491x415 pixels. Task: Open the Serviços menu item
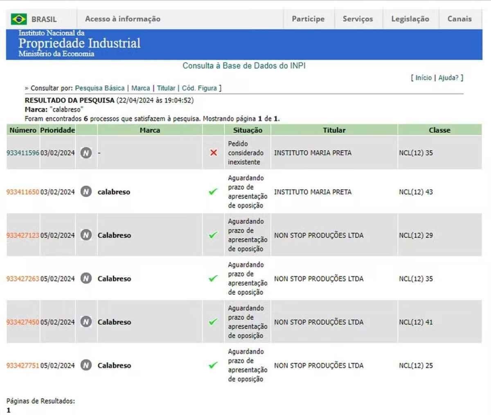coord(358,19)
